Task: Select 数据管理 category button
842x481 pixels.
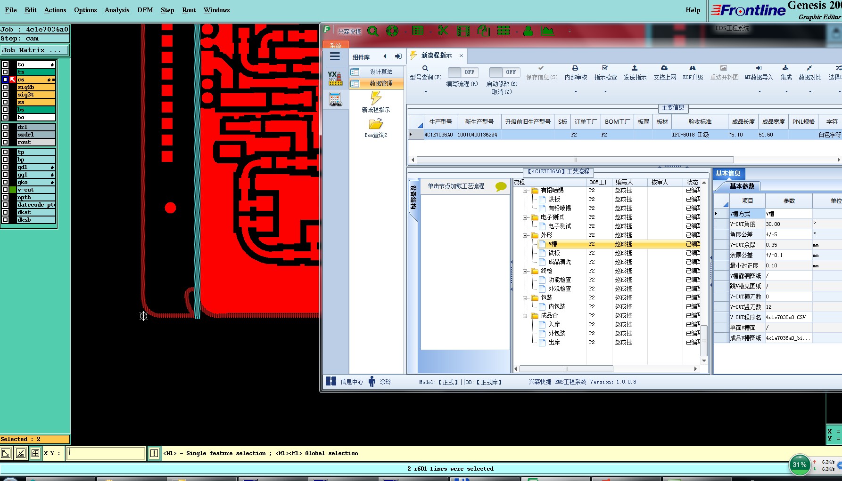Action: (377, 83)
